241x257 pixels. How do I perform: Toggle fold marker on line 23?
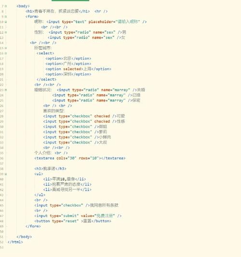(6, 90)
